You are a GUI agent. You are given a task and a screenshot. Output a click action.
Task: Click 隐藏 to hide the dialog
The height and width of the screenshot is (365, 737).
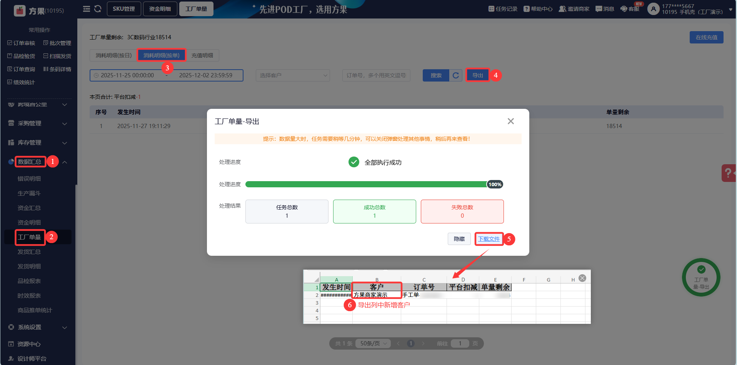pyautogui.click(x=459, y=239)
